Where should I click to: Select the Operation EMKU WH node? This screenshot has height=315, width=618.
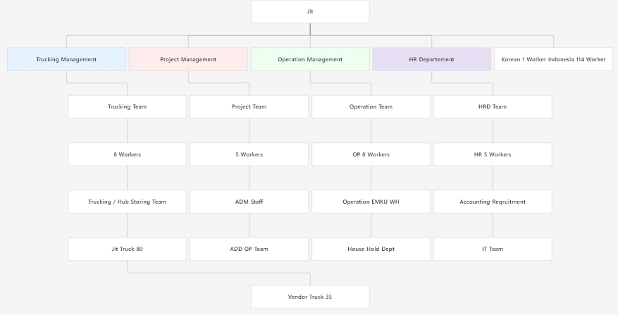point(371,202)
